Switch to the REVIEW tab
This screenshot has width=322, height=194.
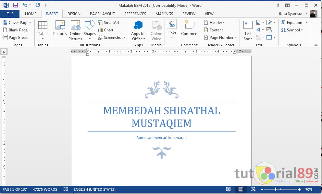(x=189, y=14)
